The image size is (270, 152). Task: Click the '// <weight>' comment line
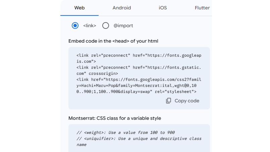tap(125, 132)
